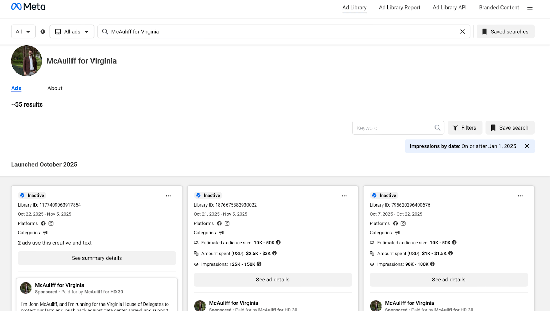Open Ad Library Report
Image resolution: width=550 pixels, height=311 pixels.
pyautogui.click(x=399, y=8)
